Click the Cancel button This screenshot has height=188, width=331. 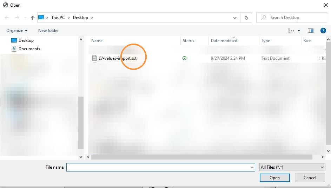[310, 178]
